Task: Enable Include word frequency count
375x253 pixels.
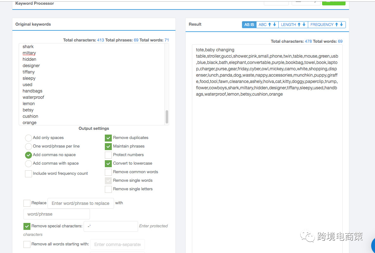Action: (x=29, y=174)
